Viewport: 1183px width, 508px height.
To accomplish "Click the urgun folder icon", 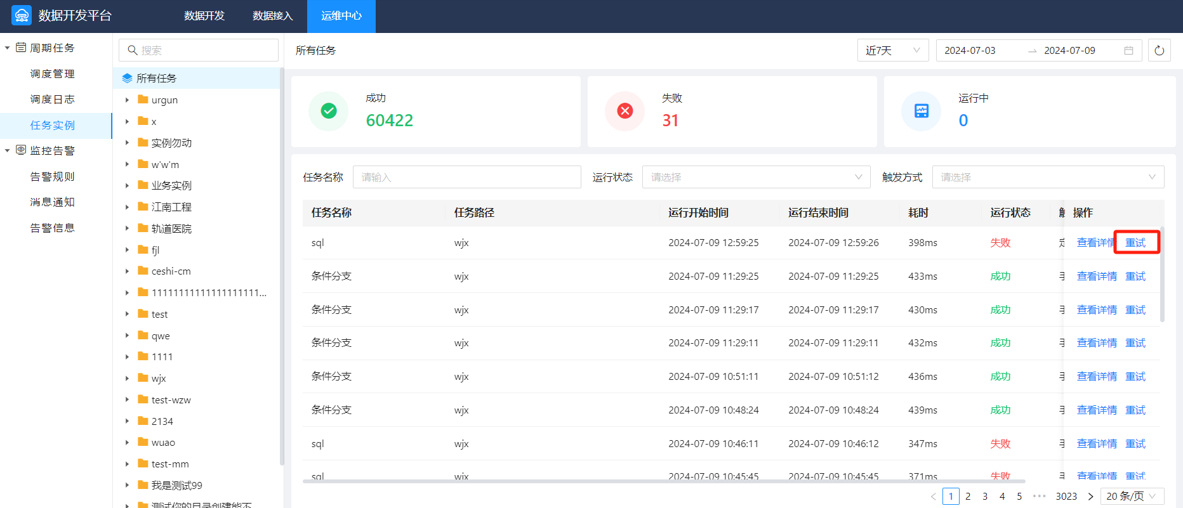I will pos(143,100).
